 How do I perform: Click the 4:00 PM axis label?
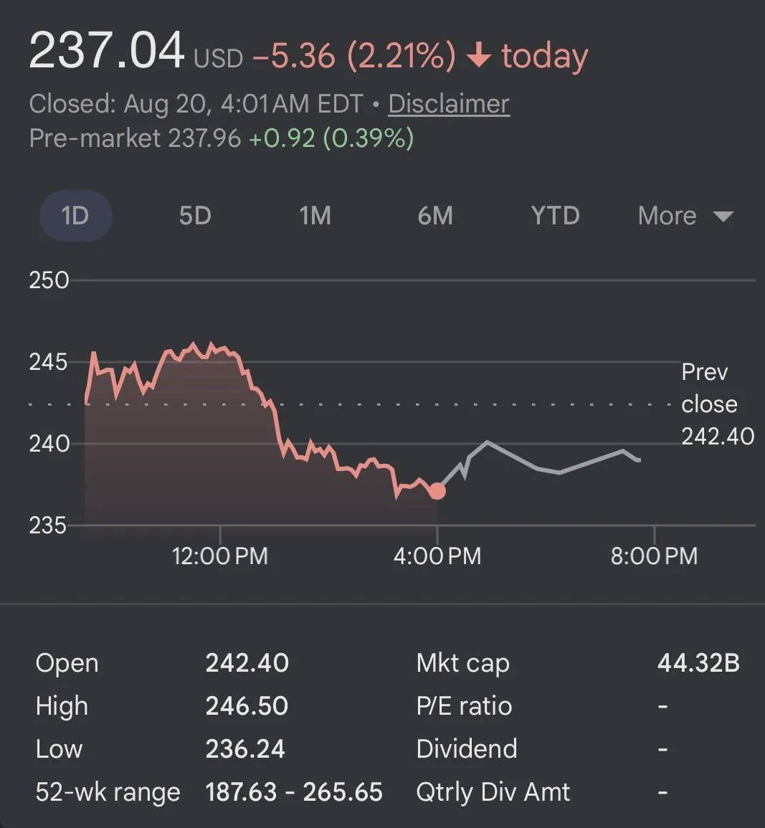pos(437,556)
